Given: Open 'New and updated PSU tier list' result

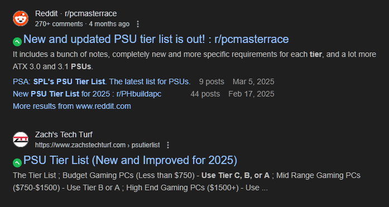Looking at the screenshot, I should click(156, 39).
